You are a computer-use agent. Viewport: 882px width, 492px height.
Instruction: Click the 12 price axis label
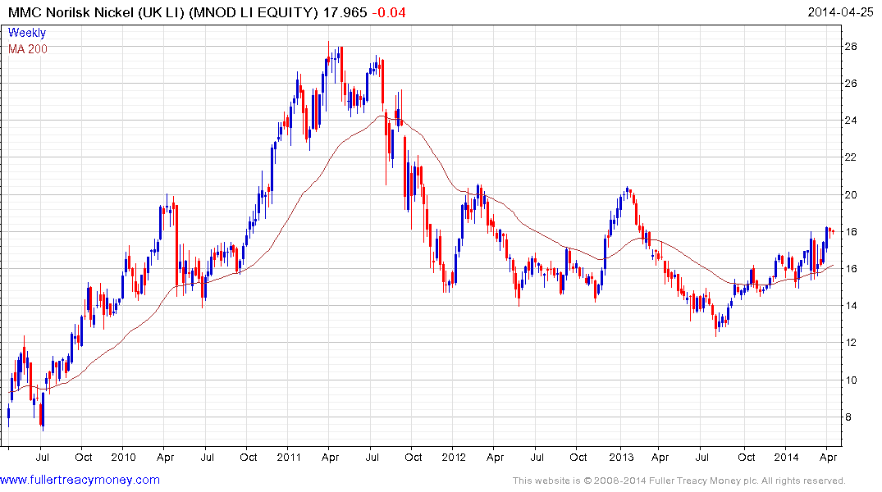pyautogui.click(x=851, y=343)
